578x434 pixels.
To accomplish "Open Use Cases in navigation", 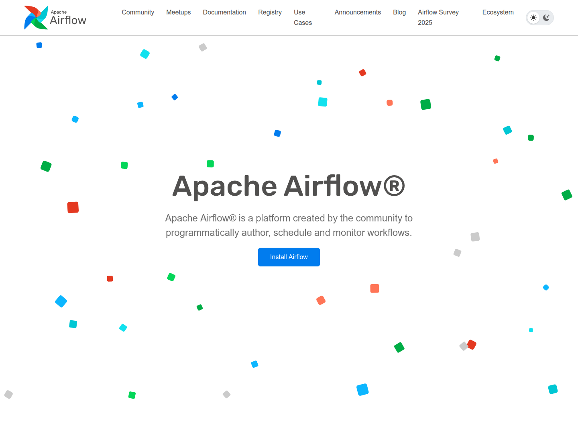I will point(303,18).
